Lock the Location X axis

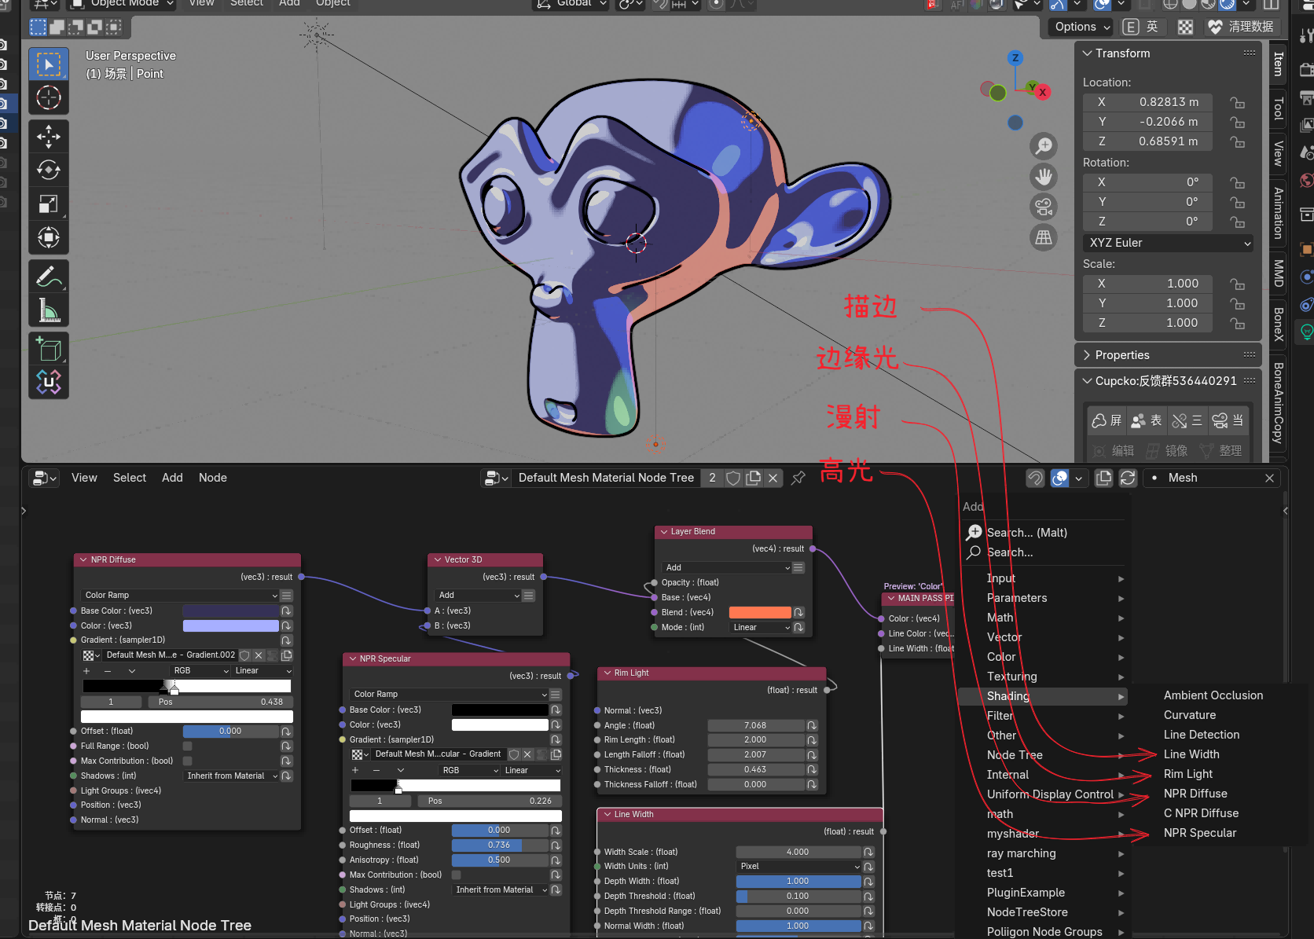point(1237,102)
